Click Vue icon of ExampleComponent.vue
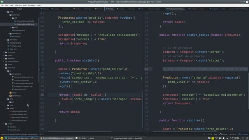 point(13,86)
